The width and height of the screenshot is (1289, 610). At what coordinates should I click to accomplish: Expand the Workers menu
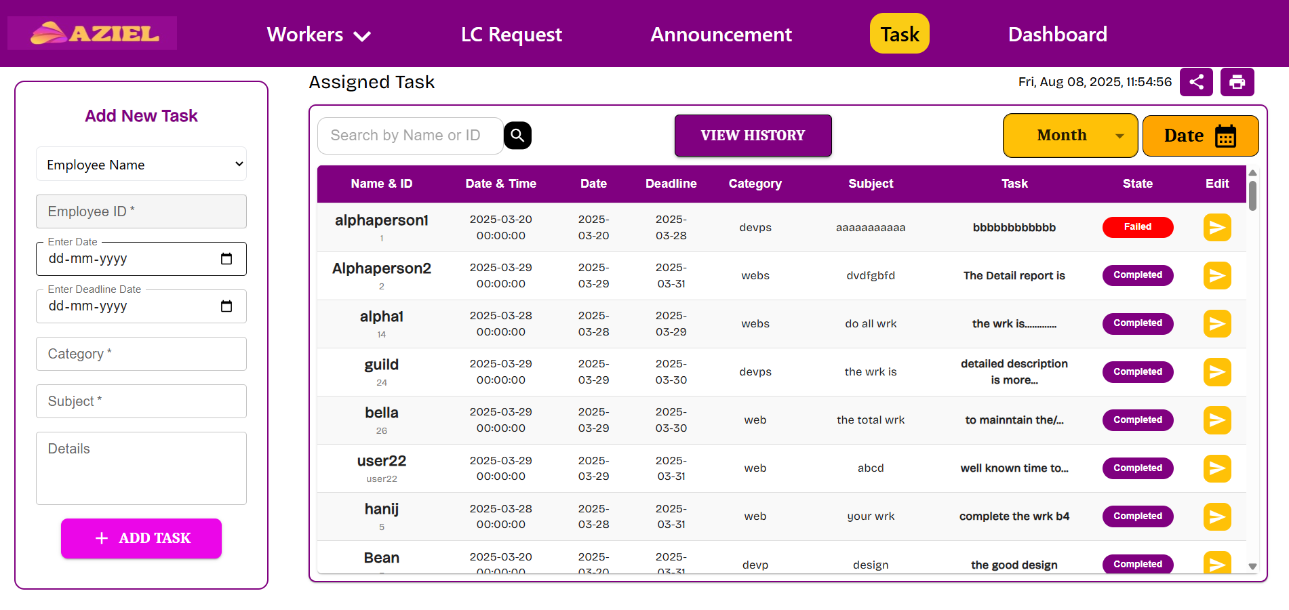coord(319,35)
